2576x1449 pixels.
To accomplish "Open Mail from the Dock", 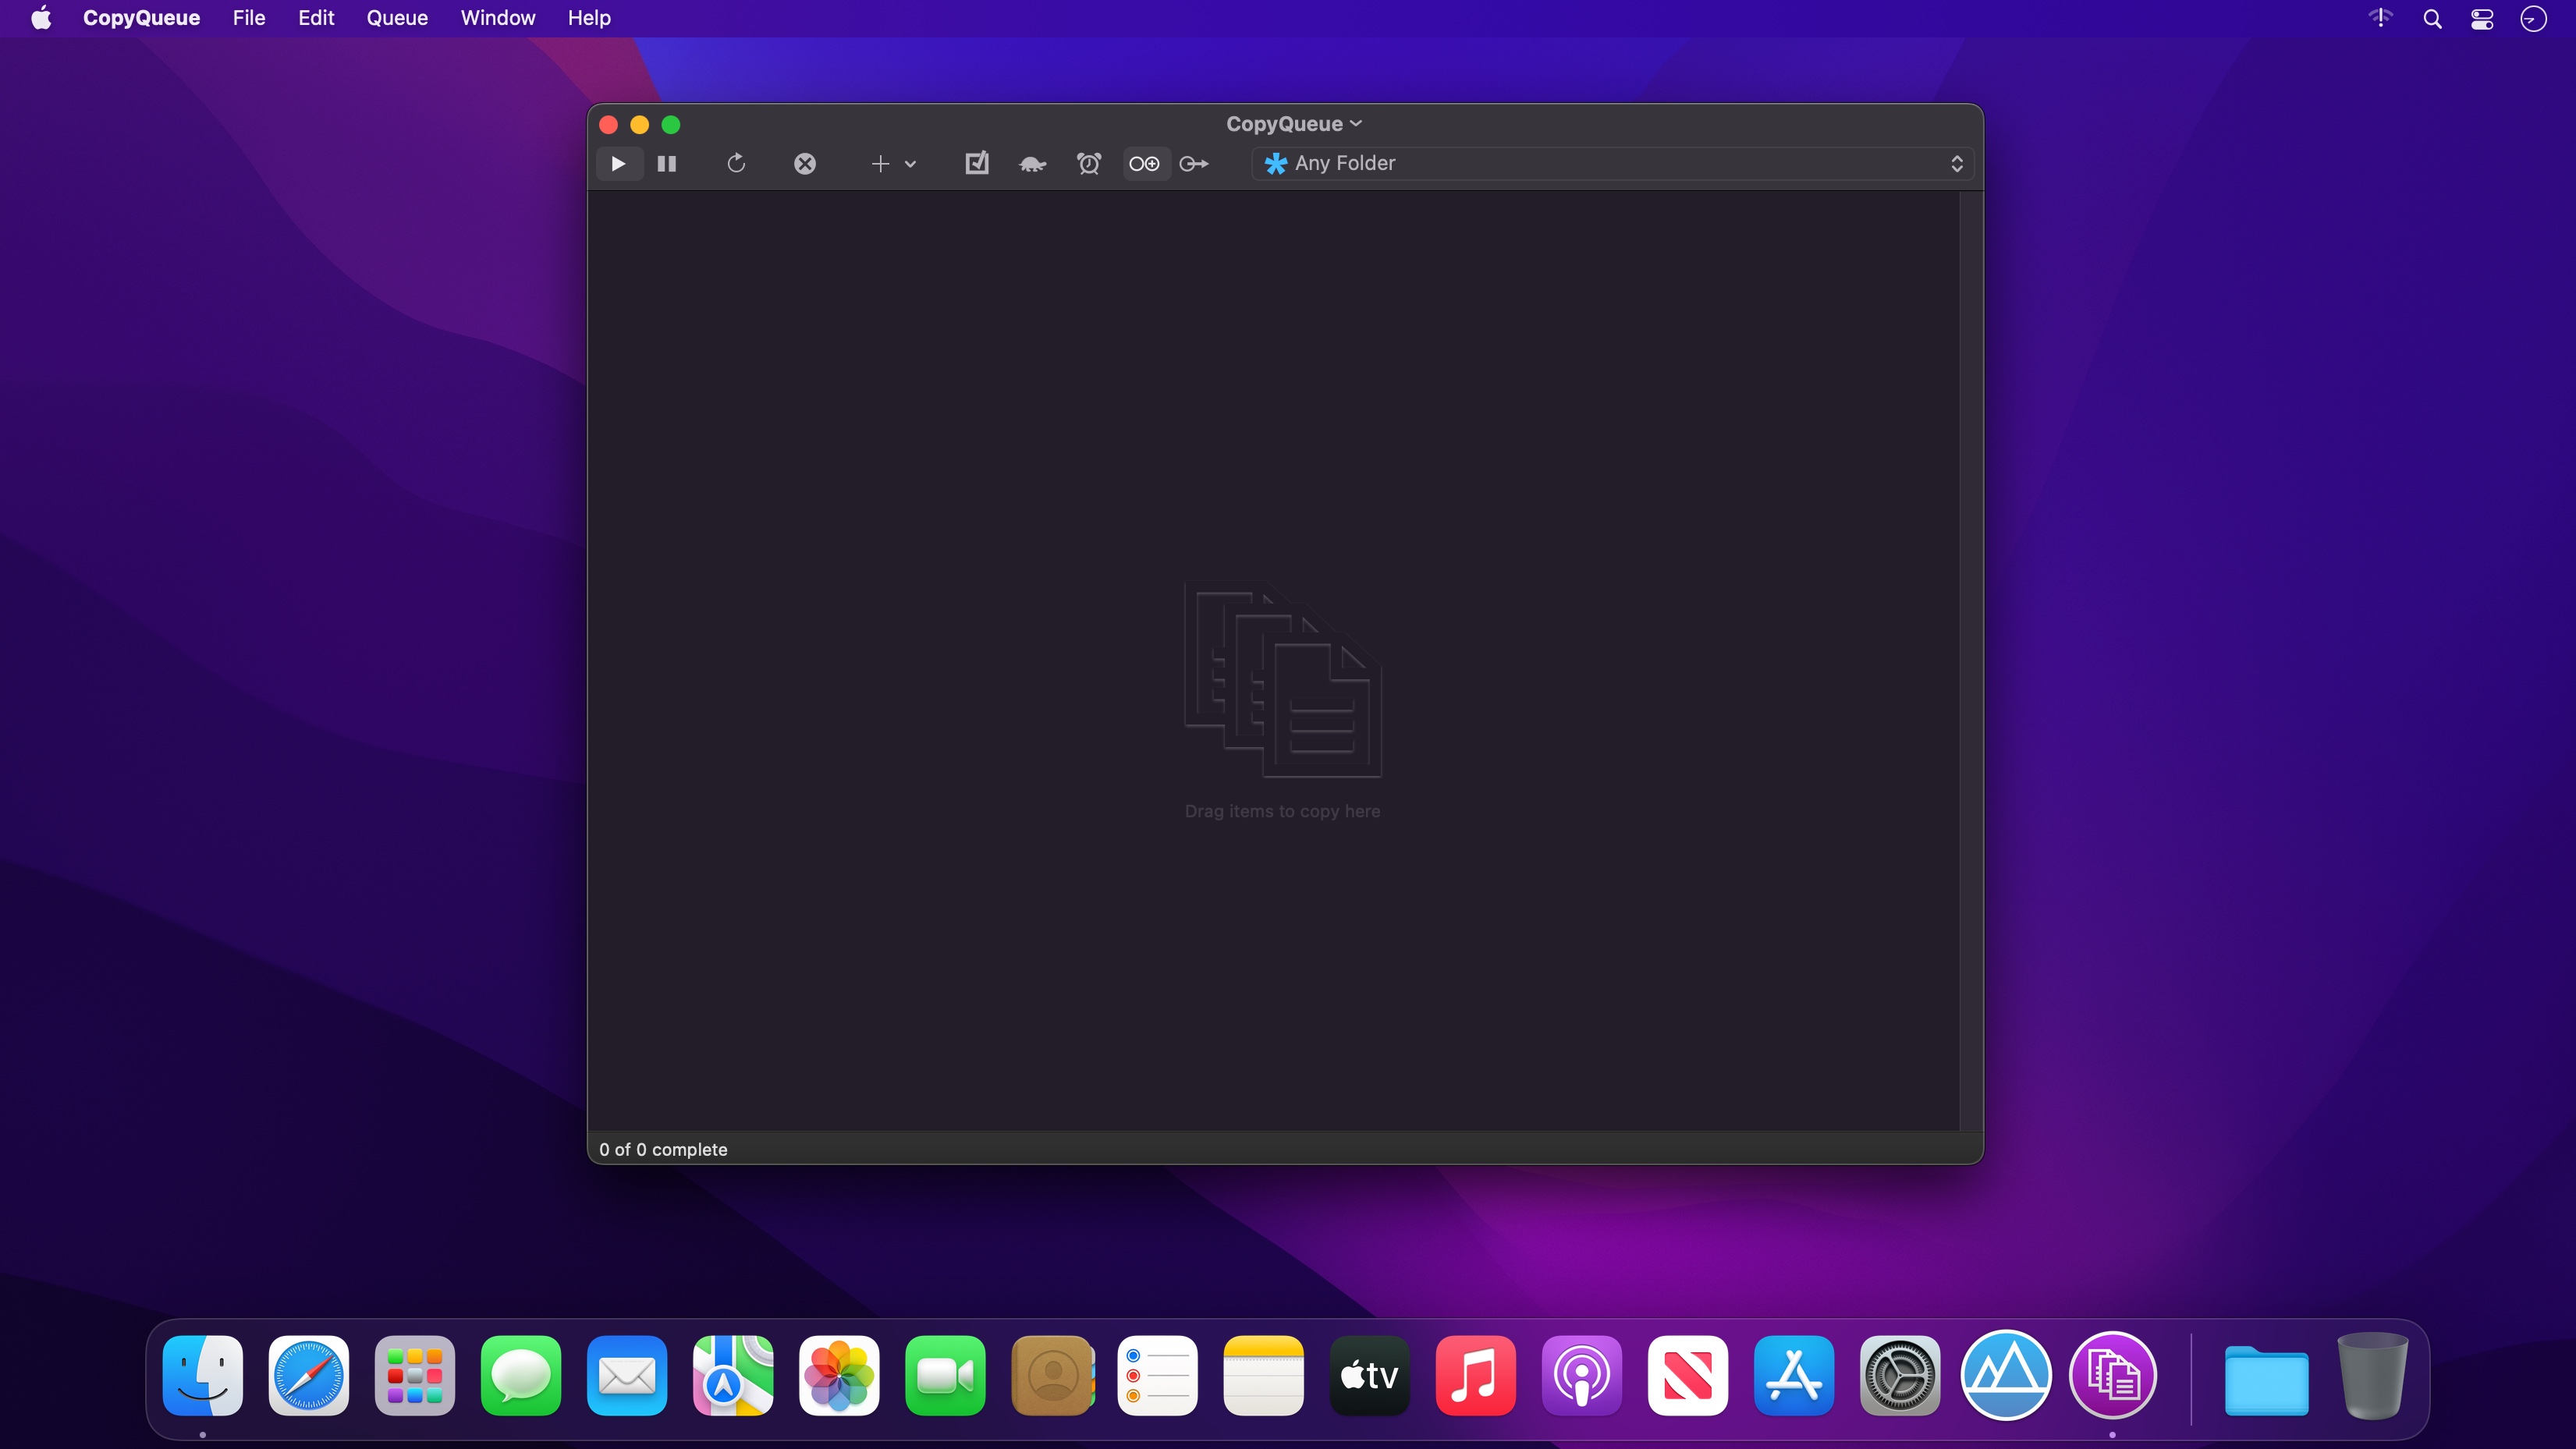I will pyautogui.click(x=627, y=1376).
